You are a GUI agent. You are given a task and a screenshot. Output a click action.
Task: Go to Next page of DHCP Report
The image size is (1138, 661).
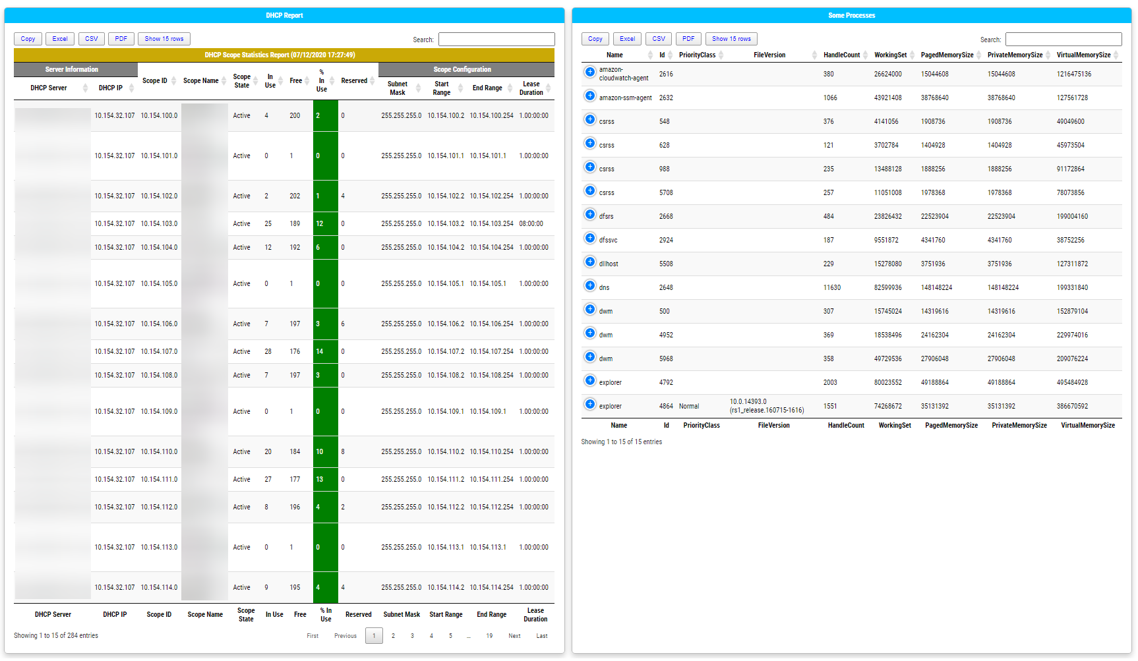[514, 635]
